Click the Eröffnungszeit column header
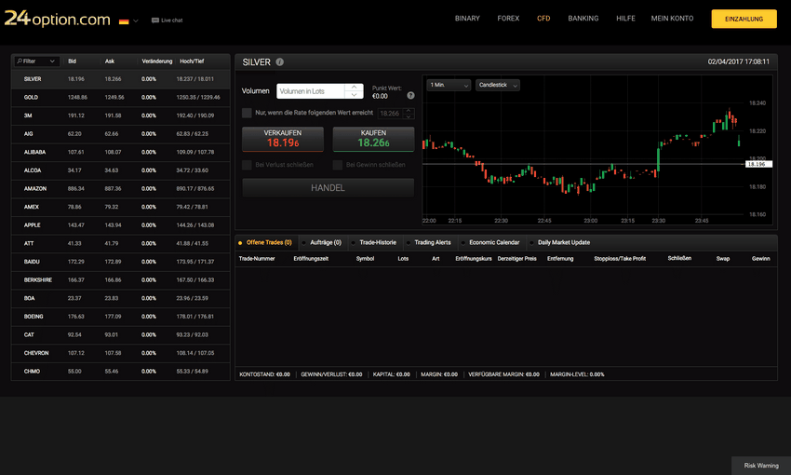The width and height of the screenshot is (791, 475). pos(311,258)
